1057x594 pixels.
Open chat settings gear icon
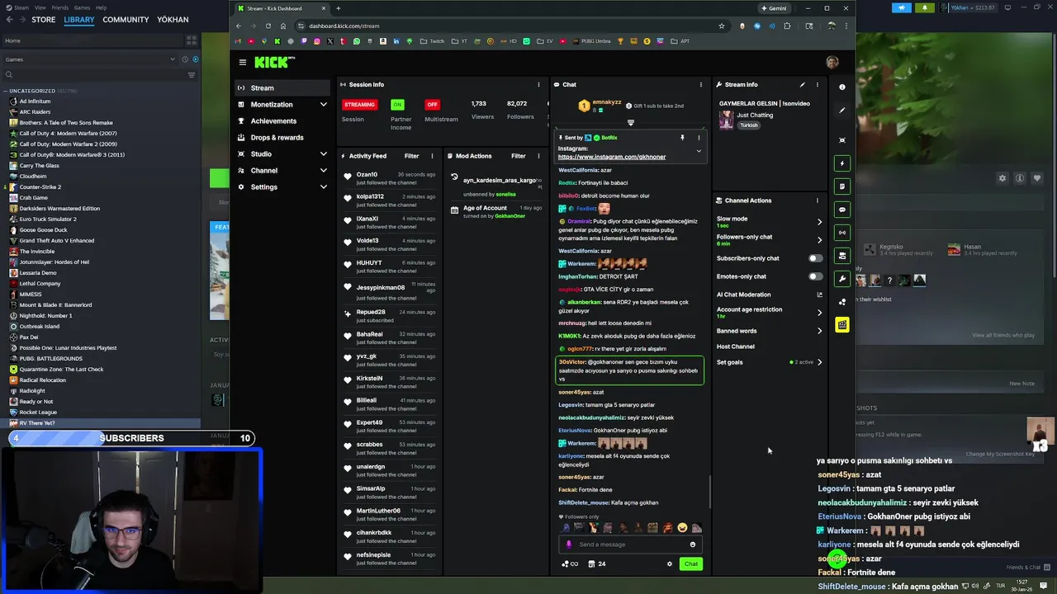coord(670,564)
